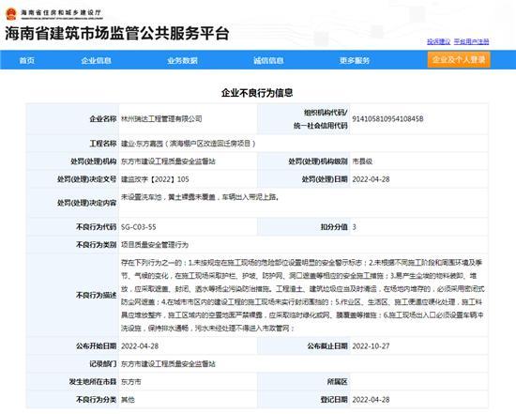
Task: Click the 不良行为描述 label
Action: (x=96, y=295)
